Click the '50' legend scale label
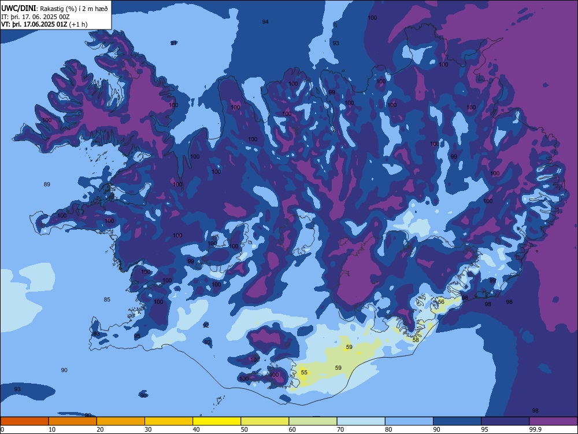 (x=244, y=429)
